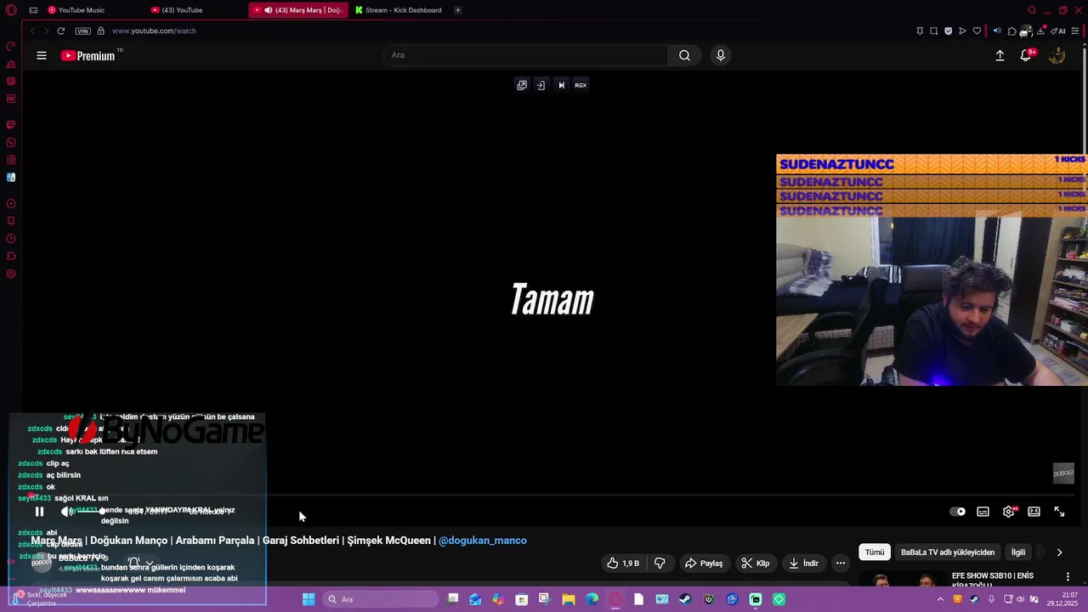The width and height of the screenshot is (1088, 612).
Task: Toggle the ad blocker shield
Action: [x=949, y=31]
